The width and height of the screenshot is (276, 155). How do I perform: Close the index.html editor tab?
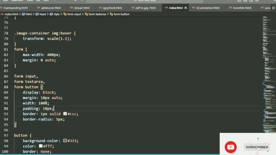185,8
